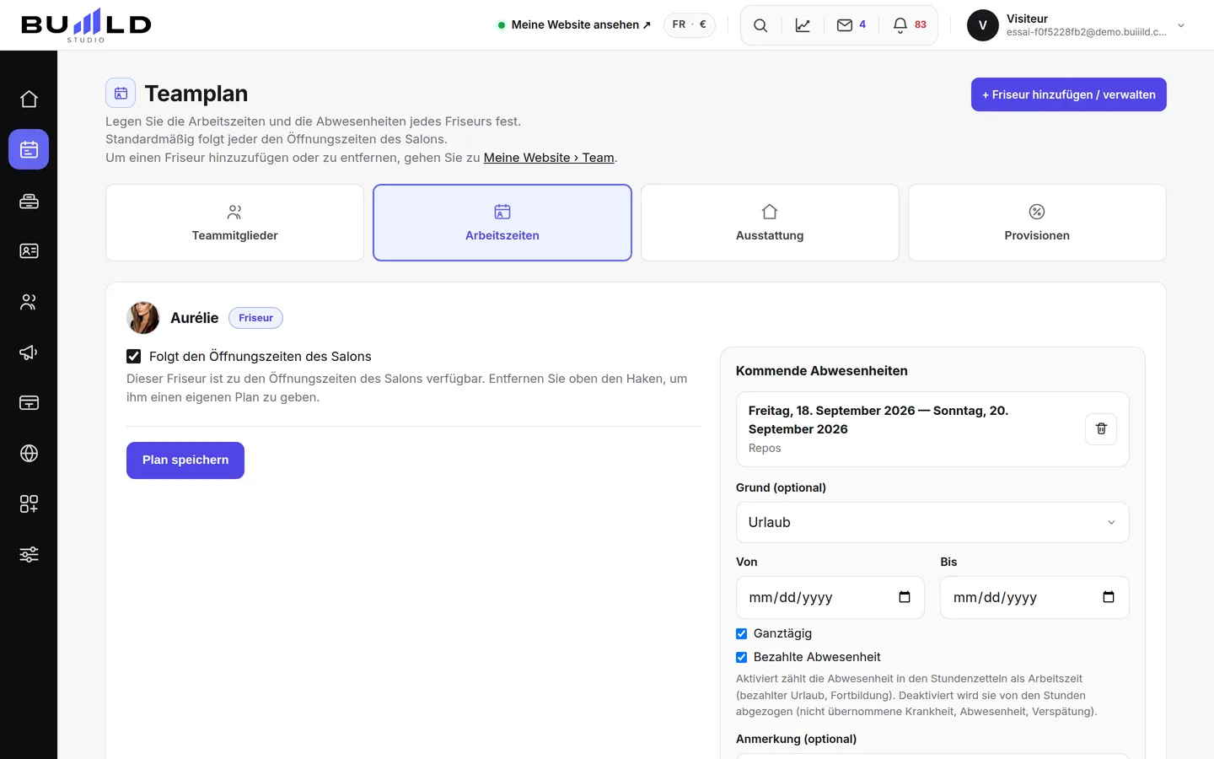Click the Anmerkung (optional) label
This screenshot has height=759, width=1214.
pos(796,740)
